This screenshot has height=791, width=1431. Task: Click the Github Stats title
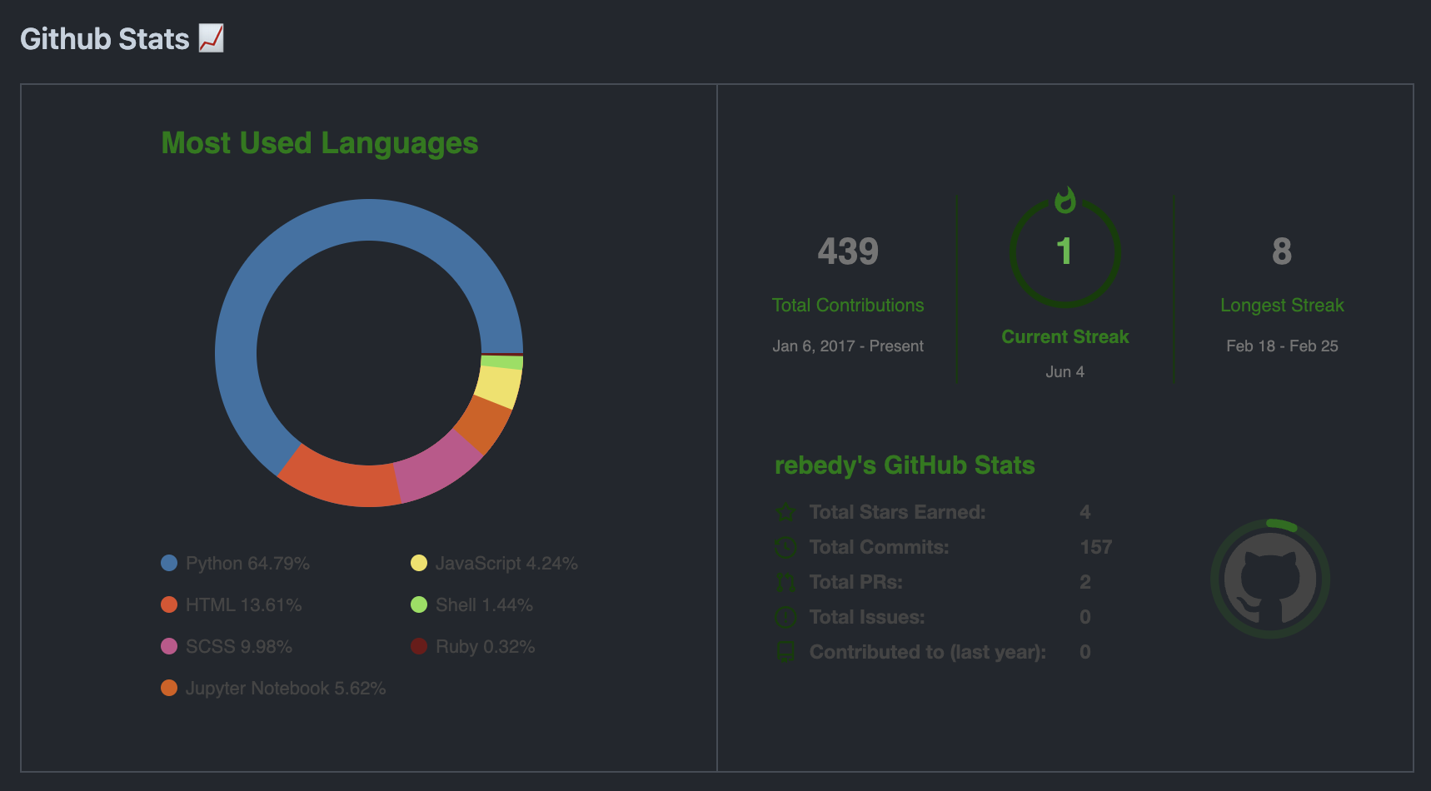(105, 39)
